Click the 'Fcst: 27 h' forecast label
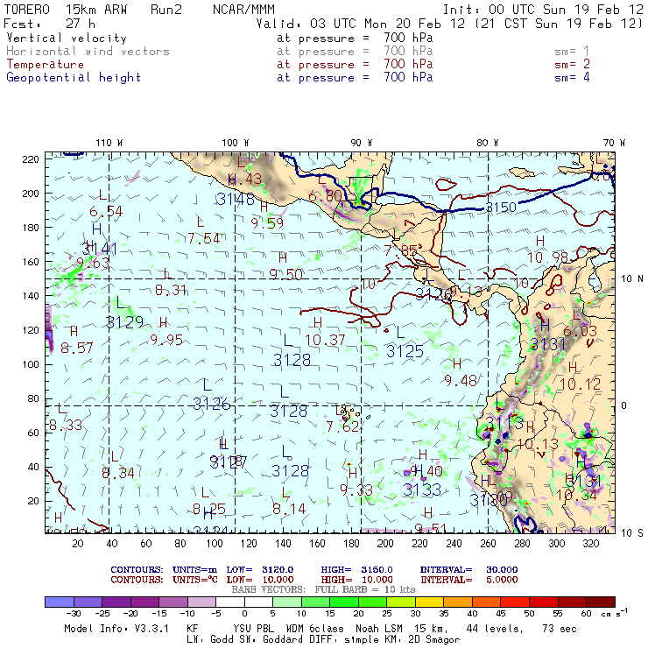Screen dimensions: 648x648 tap(49, 24)
